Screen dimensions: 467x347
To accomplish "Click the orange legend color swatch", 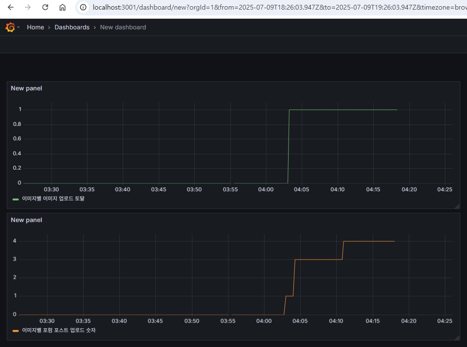I will tap(15, 331).
